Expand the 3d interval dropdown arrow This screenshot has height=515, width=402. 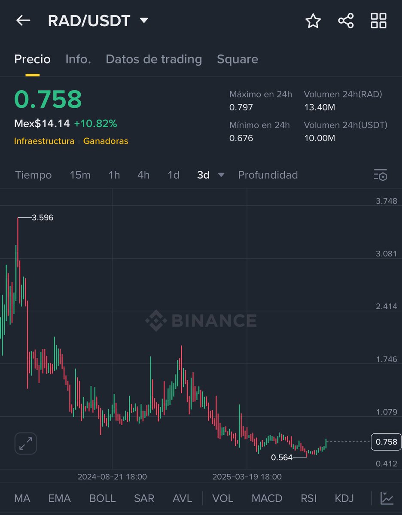[x=221, y=175]
